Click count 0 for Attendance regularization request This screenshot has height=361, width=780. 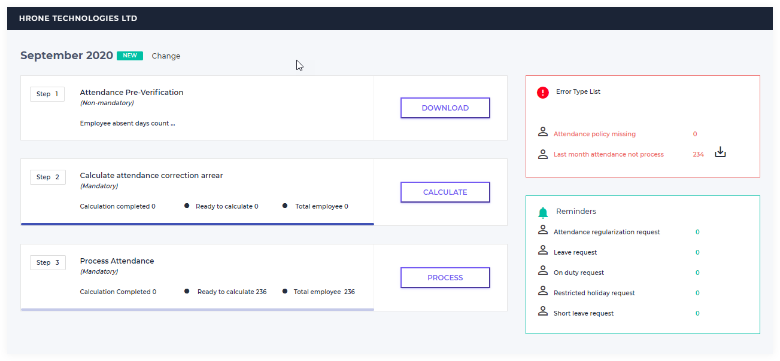(697, 232)
